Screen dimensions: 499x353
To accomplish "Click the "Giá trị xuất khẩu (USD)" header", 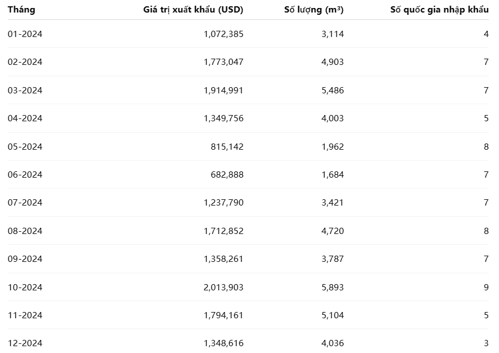I will click(193, 10).
